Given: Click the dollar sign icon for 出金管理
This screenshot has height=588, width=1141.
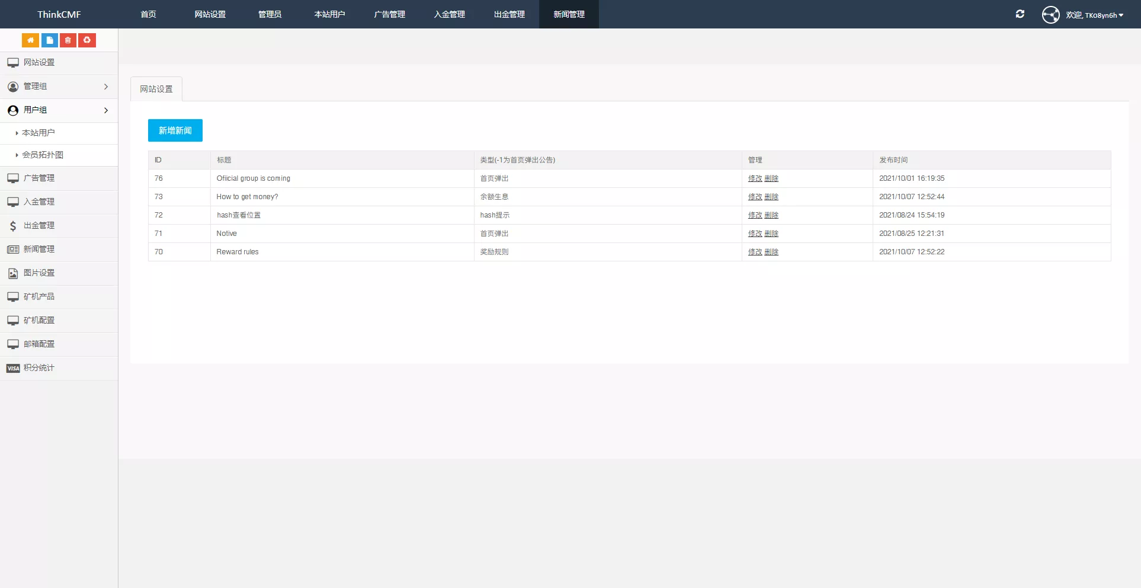Looking at the screenshot, I should tap(13, 226).
